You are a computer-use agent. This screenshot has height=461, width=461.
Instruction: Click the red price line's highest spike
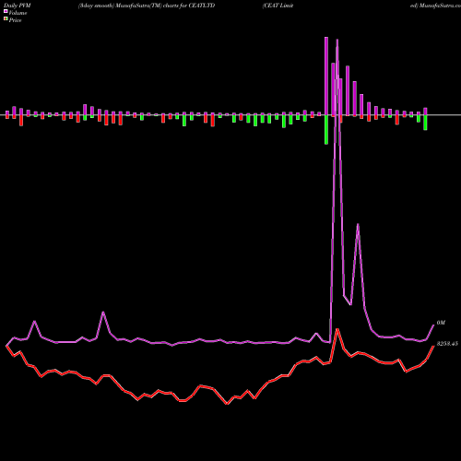click(337, 329)
